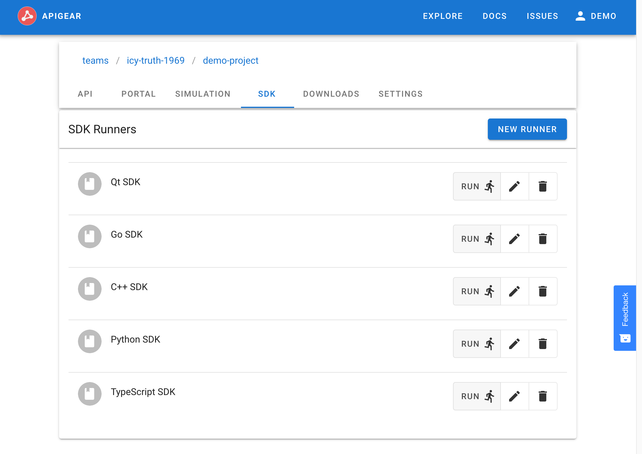Image resolution: width=642 pixels, height=454 pixels.
Task: Edit the Go SDK runner with pencil icon
Action: (x=514, y=239)
